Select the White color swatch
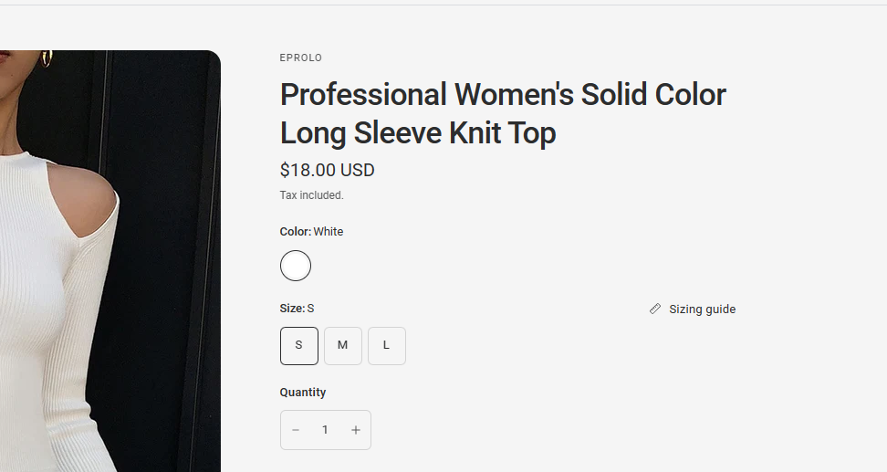The image size is (887, 472). tap(296, 266)
